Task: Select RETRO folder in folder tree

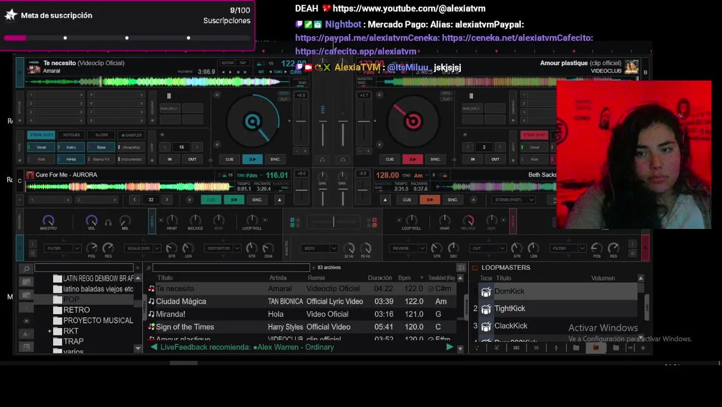Action: tap(76, 310)
